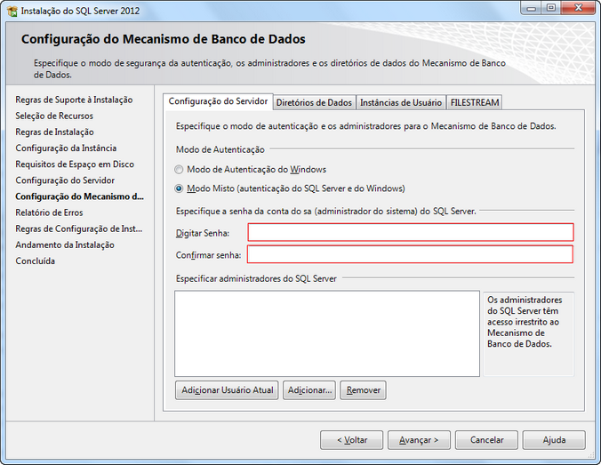Open the Instâncias de Usuário tab

point(401,103)
